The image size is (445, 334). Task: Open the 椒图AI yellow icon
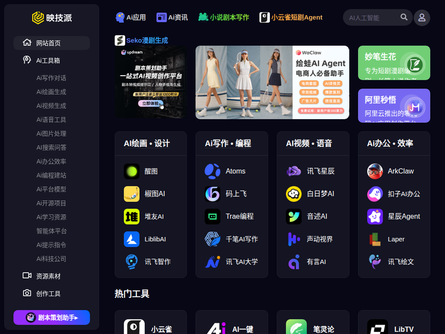click(131, 194)
